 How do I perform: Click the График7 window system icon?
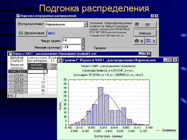pos(60,60)
